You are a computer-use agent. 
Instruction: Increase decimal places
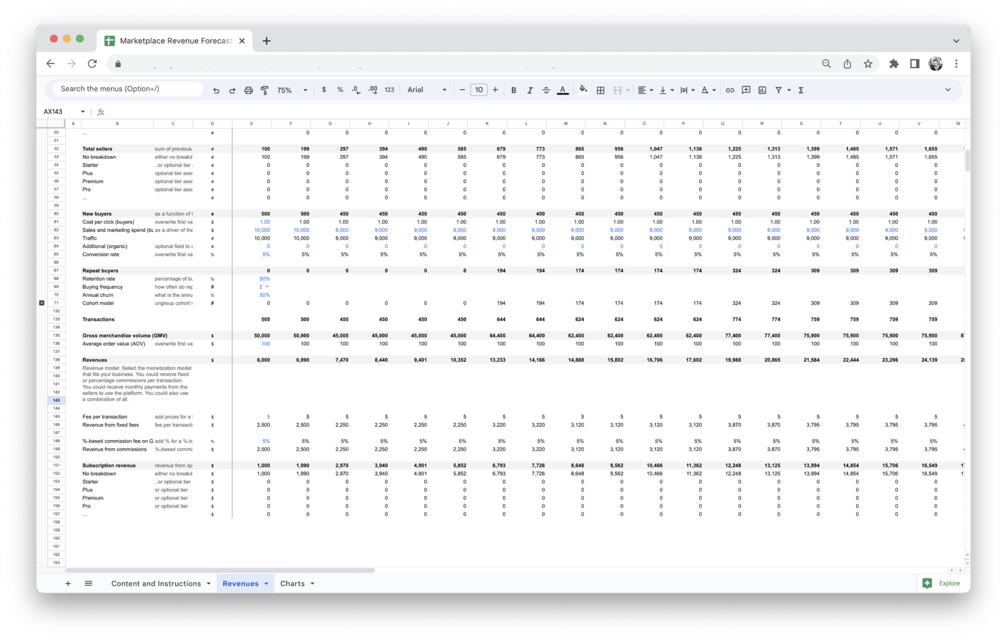(372, 90)
